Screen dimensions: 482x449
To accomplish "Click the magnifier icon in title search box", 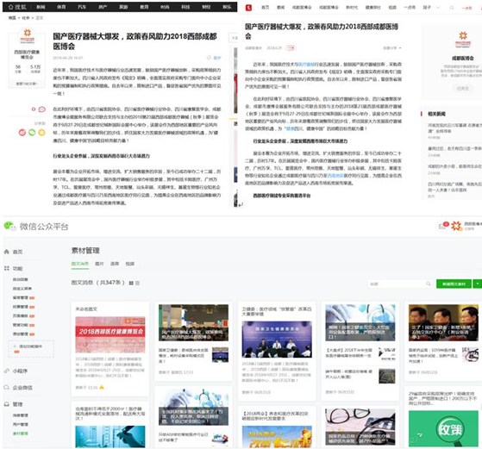I will pyautogui.click(x=429, y=284).
